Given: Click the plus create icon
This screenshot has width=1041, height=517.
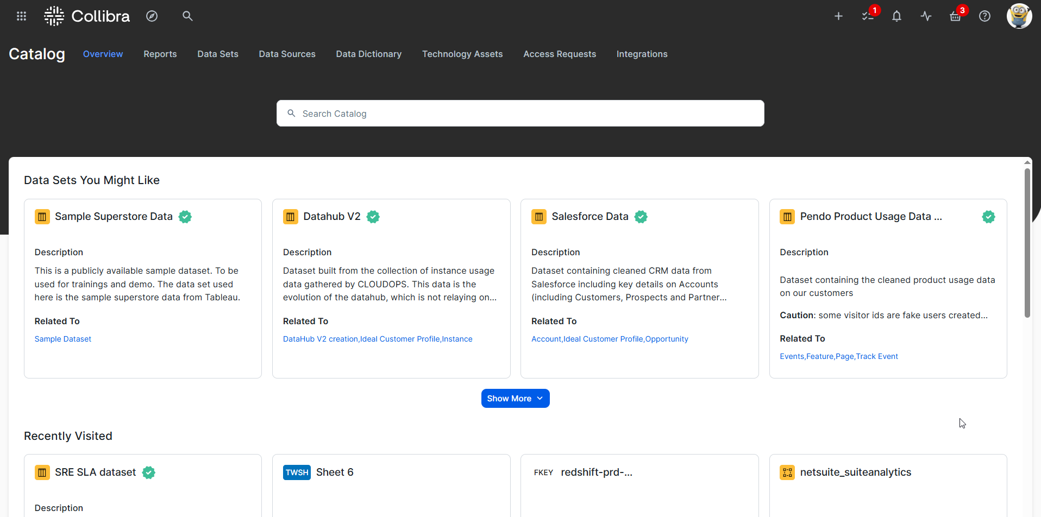Looking at the screenshot, I should 838,16.
